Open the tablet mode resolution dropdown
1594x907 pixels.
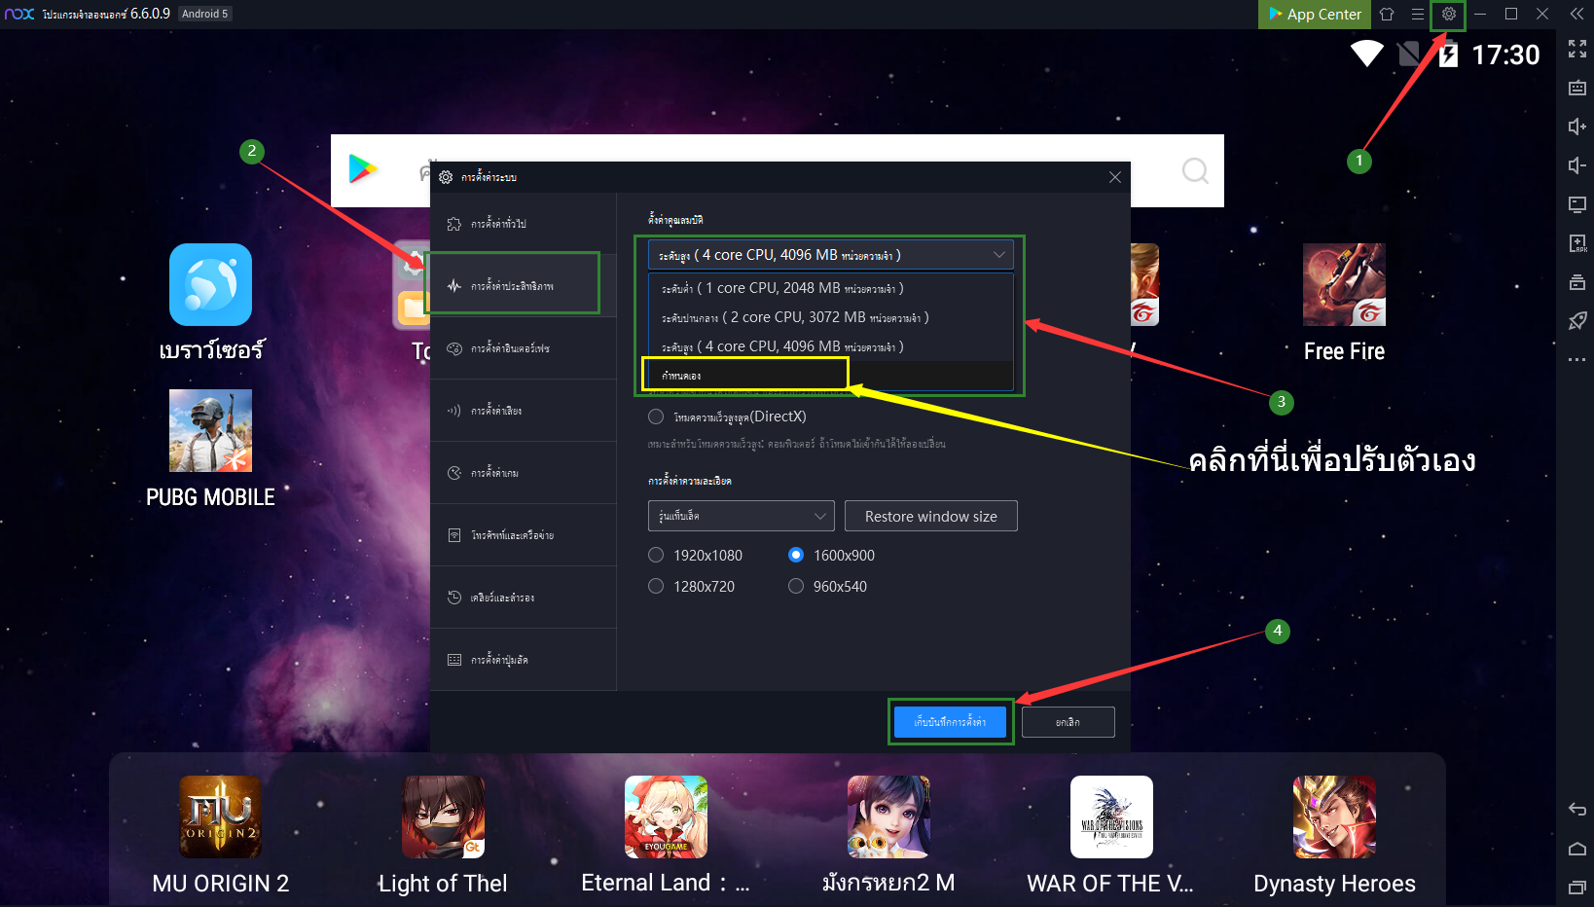coord(741,516)
